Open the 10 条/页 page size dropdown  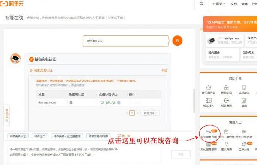[x=150, y=113]
